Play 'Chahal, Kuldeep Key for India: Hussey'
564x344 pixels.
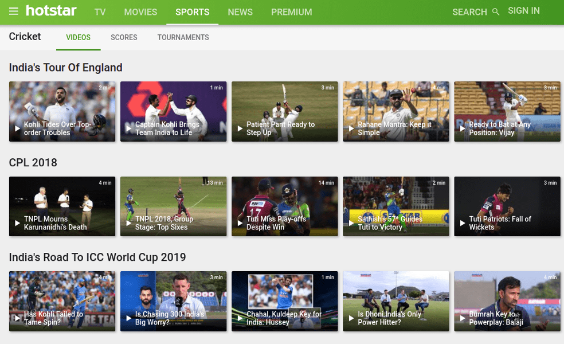284,301
